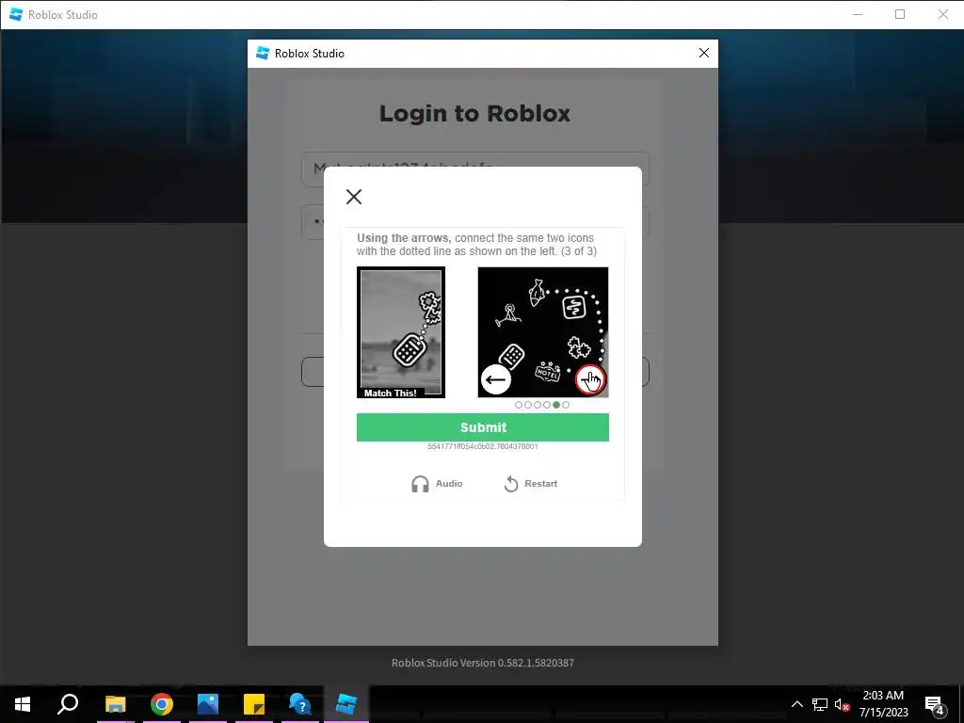Click the headphones icon beside Audio
964x723 pixels.
[x=420, y=484]
